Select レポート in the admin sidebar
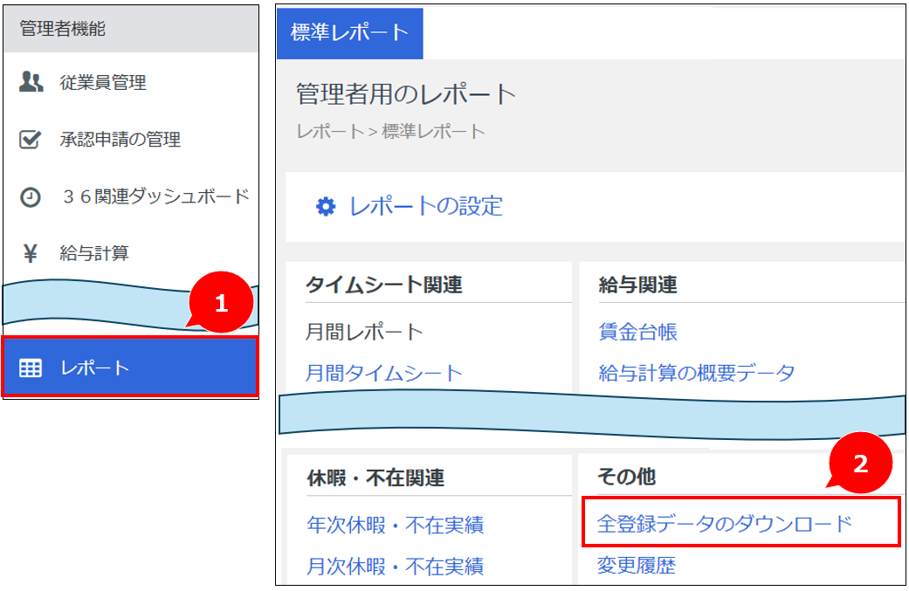Image resolution: width=909 pixels, height=591 pixels. pos(94,368)
